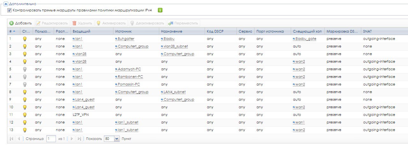The height and width of the screenshot is (145, 408).
Task: Sort by SNAT column header
Action: click(x=384, y=31)
